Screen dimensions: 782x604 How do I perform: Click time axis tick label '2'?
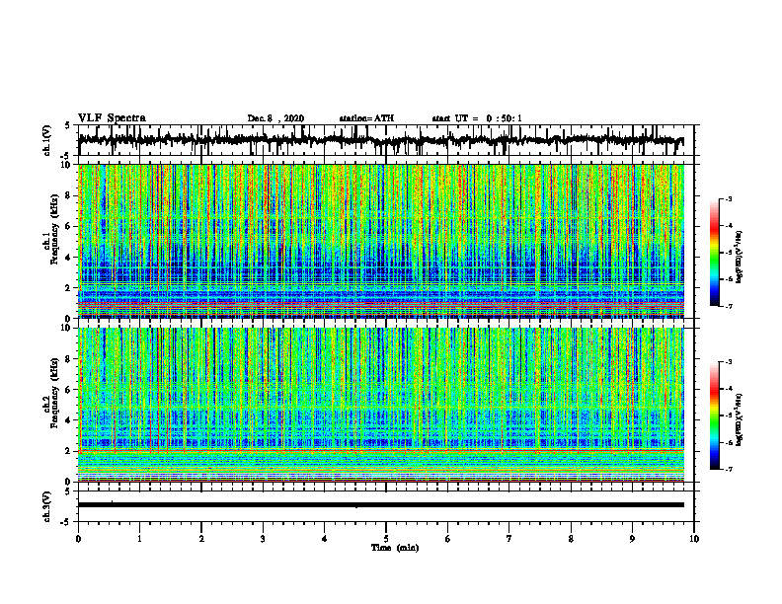point(201,539)
